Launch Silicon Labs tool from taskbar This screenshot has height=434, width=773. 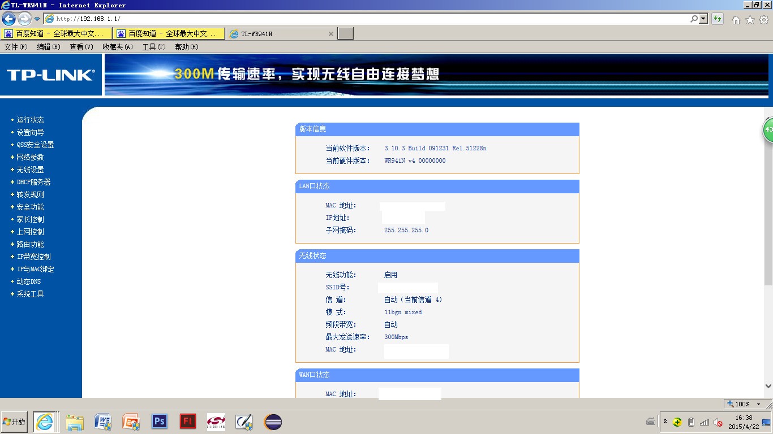pos(216,422)
